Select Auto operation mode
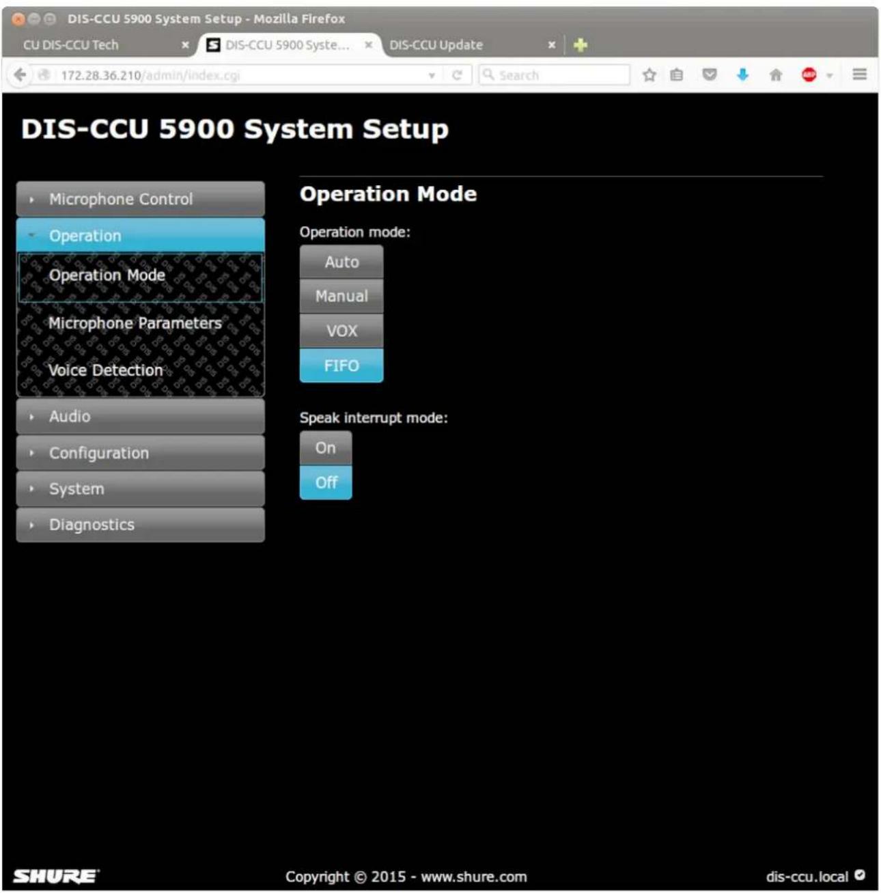881x893 pixels. pos(341,262)
